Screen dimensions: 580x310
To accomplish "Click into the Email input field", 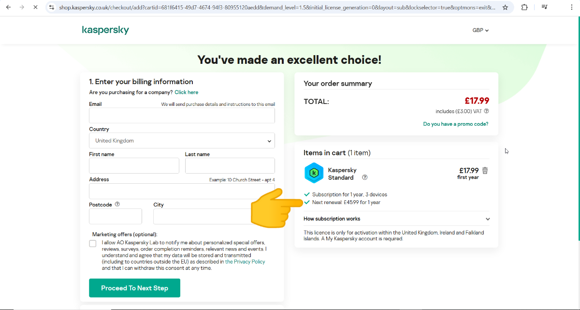I will pos(182,116).
